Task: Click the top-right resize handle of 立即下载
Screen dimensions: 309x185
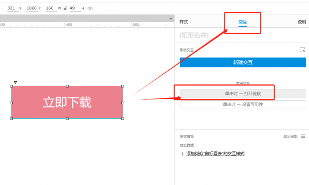Action: [123, 86]
